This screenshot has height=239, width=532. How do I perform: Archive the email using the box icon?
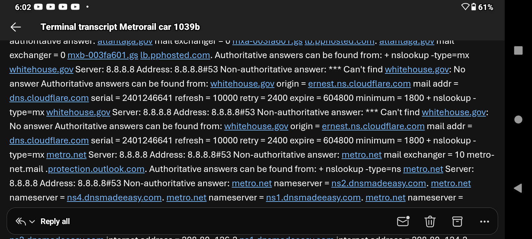tap(457, 221)
